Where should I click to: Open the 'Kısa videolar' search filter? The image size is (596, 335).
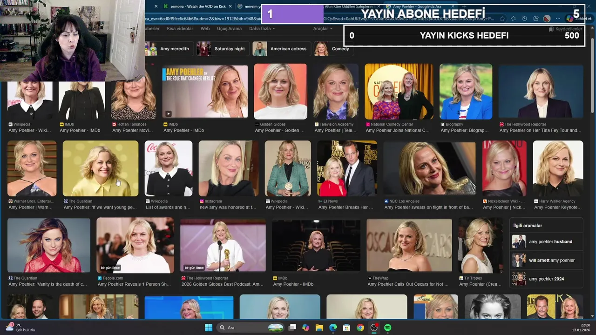pyautogui.click(x=180, y=29)
